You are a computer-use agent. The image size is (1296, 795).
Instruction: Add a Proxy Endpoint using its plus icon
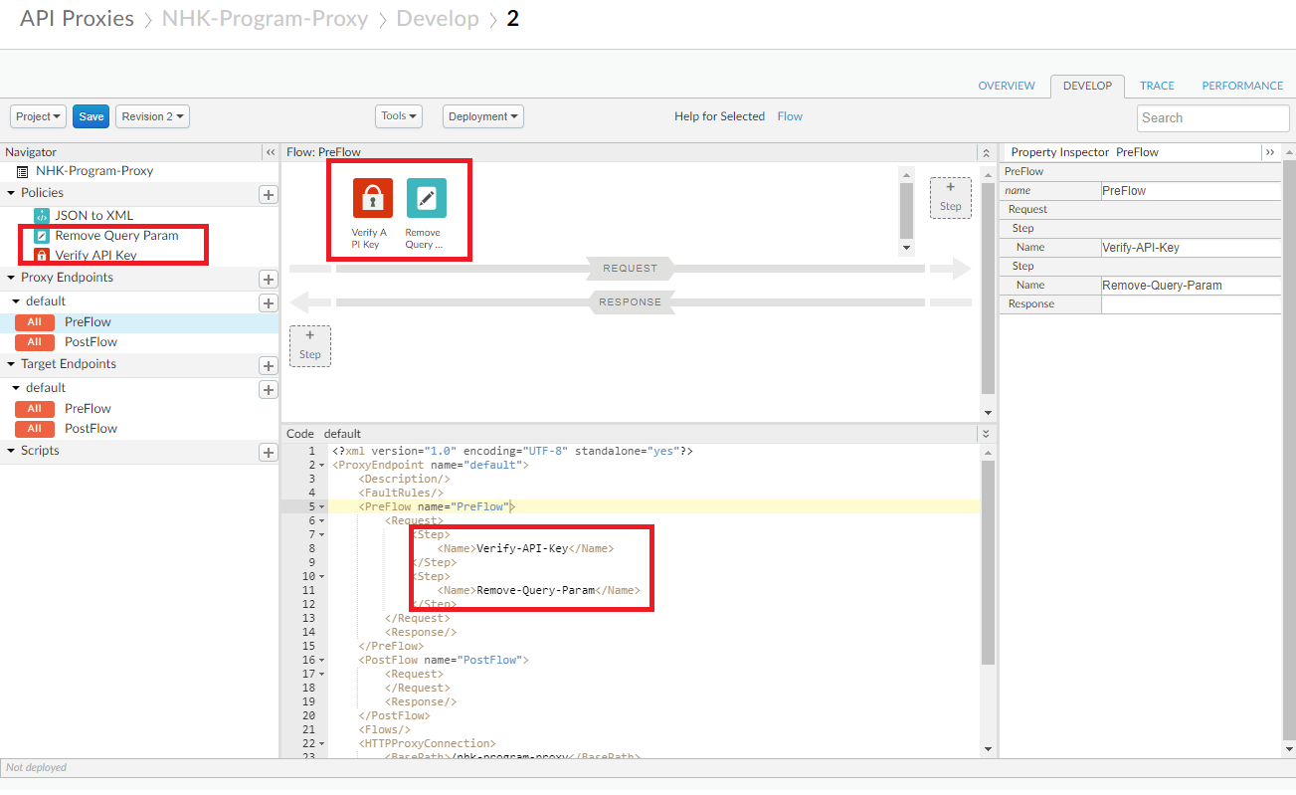(x=268, y=278)
